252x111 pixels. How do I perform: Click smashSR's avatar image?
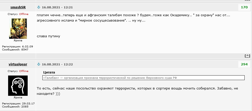click(x=18, y=28)
